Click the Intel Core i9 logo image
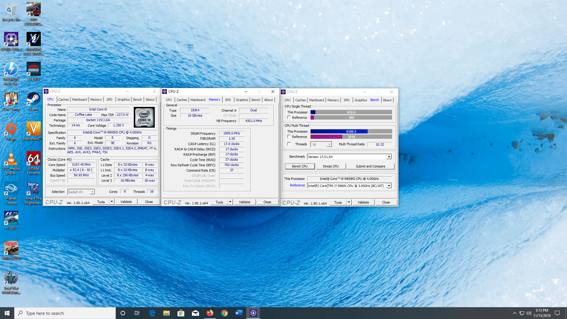 coord(144,117)
